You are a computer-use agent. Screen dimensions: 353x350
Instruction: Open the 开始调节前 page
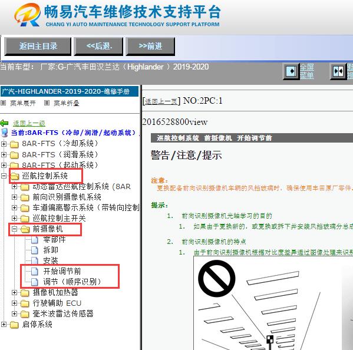(62, 271)
